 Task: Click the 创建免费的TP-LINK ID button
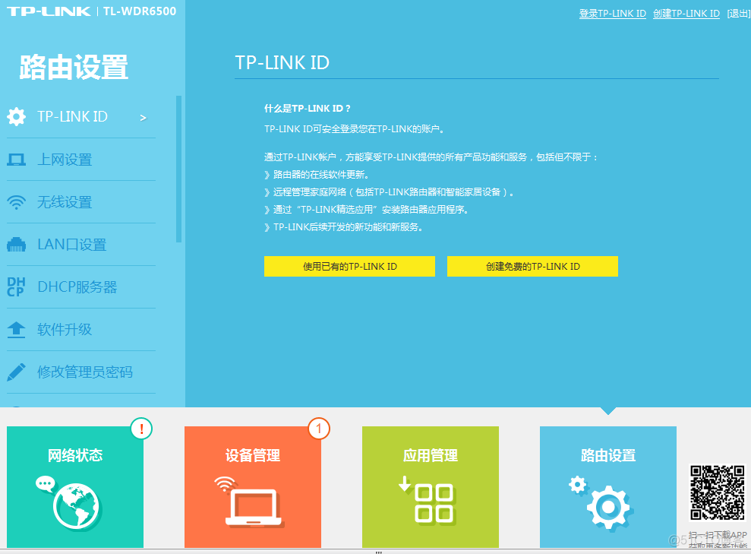coord(532,267)
